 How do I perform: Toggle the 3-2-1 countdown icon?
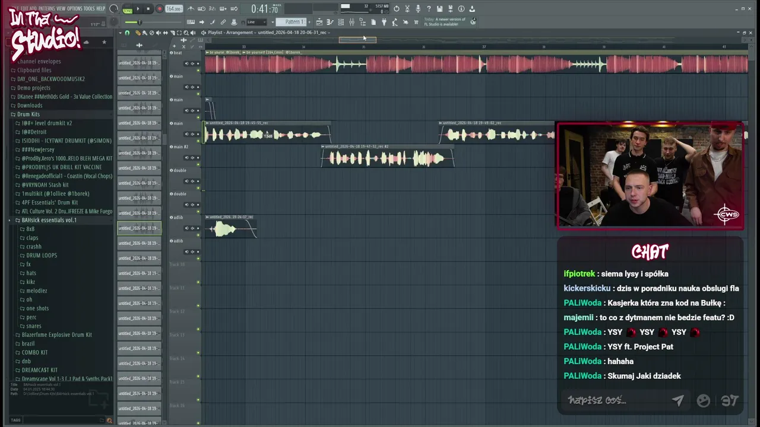[x=212, y=9]
